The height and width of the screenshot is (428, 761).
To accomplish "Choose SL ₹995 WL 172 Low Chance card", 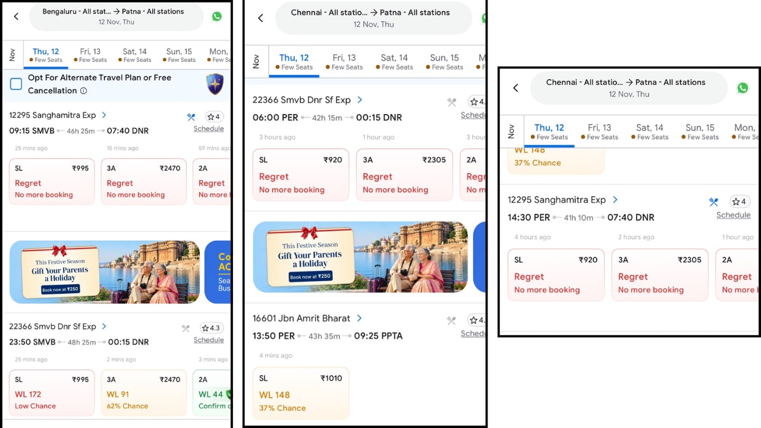I will [52, 392].
